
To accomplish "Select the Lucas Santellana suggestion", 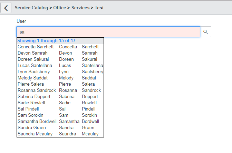I will (x=35, y=66).
